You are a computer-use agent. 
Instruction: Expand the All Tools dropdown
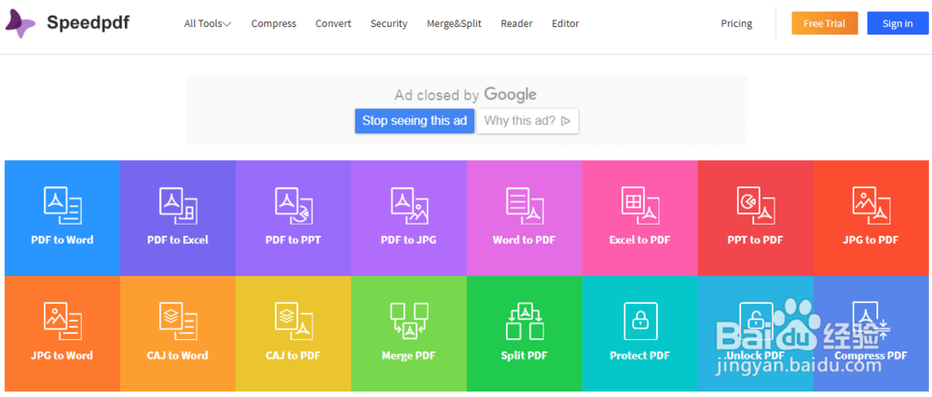pyautogui.click(x=208, y=23)
